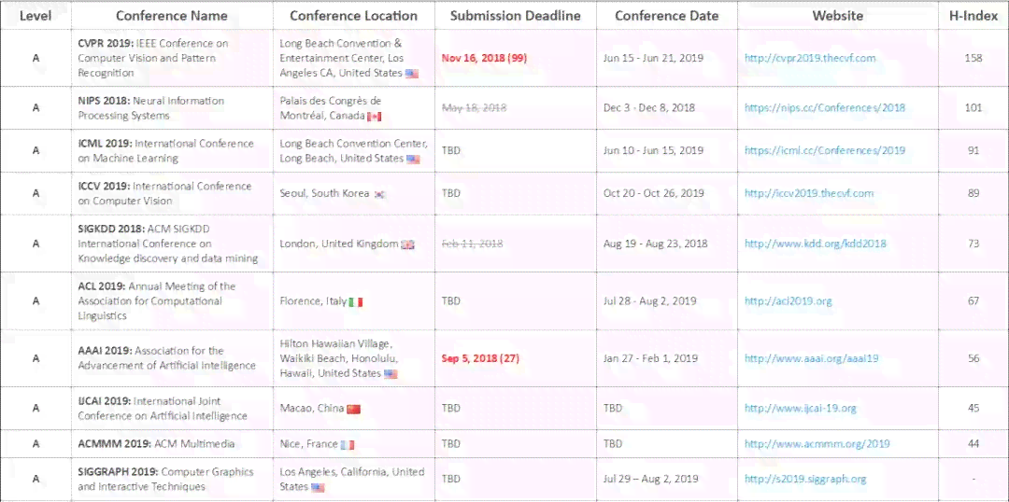Click the red Nov 16, 2018 deadline
Image resolution: width=1009 pixels, height=502 pixels.
484,58
